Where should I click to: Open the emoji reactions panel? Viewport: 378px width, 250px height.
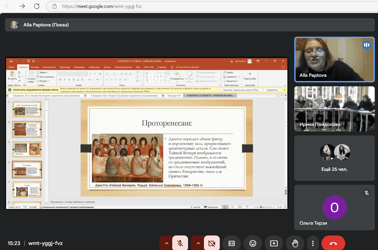point(253,243)
